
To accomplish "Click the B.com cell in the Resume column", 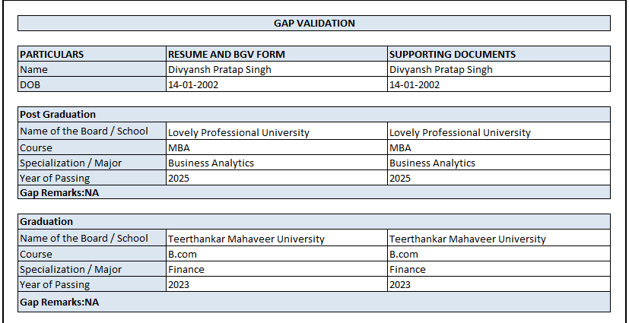I will [183, 254].
